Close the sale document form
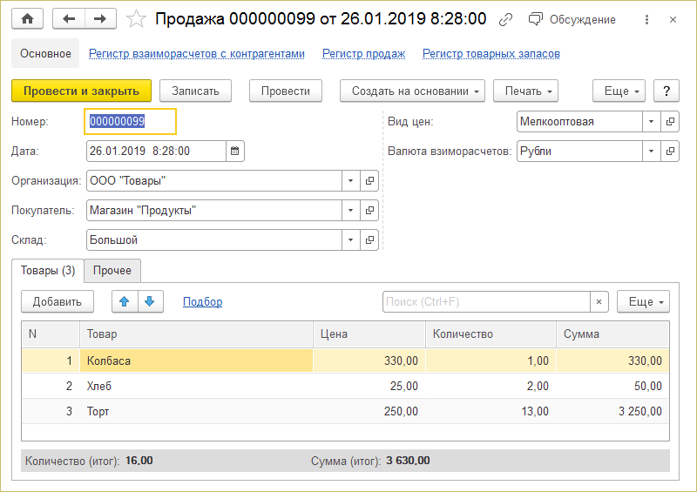This screenshot has width=697, height=492. click(x=673, y=19)
